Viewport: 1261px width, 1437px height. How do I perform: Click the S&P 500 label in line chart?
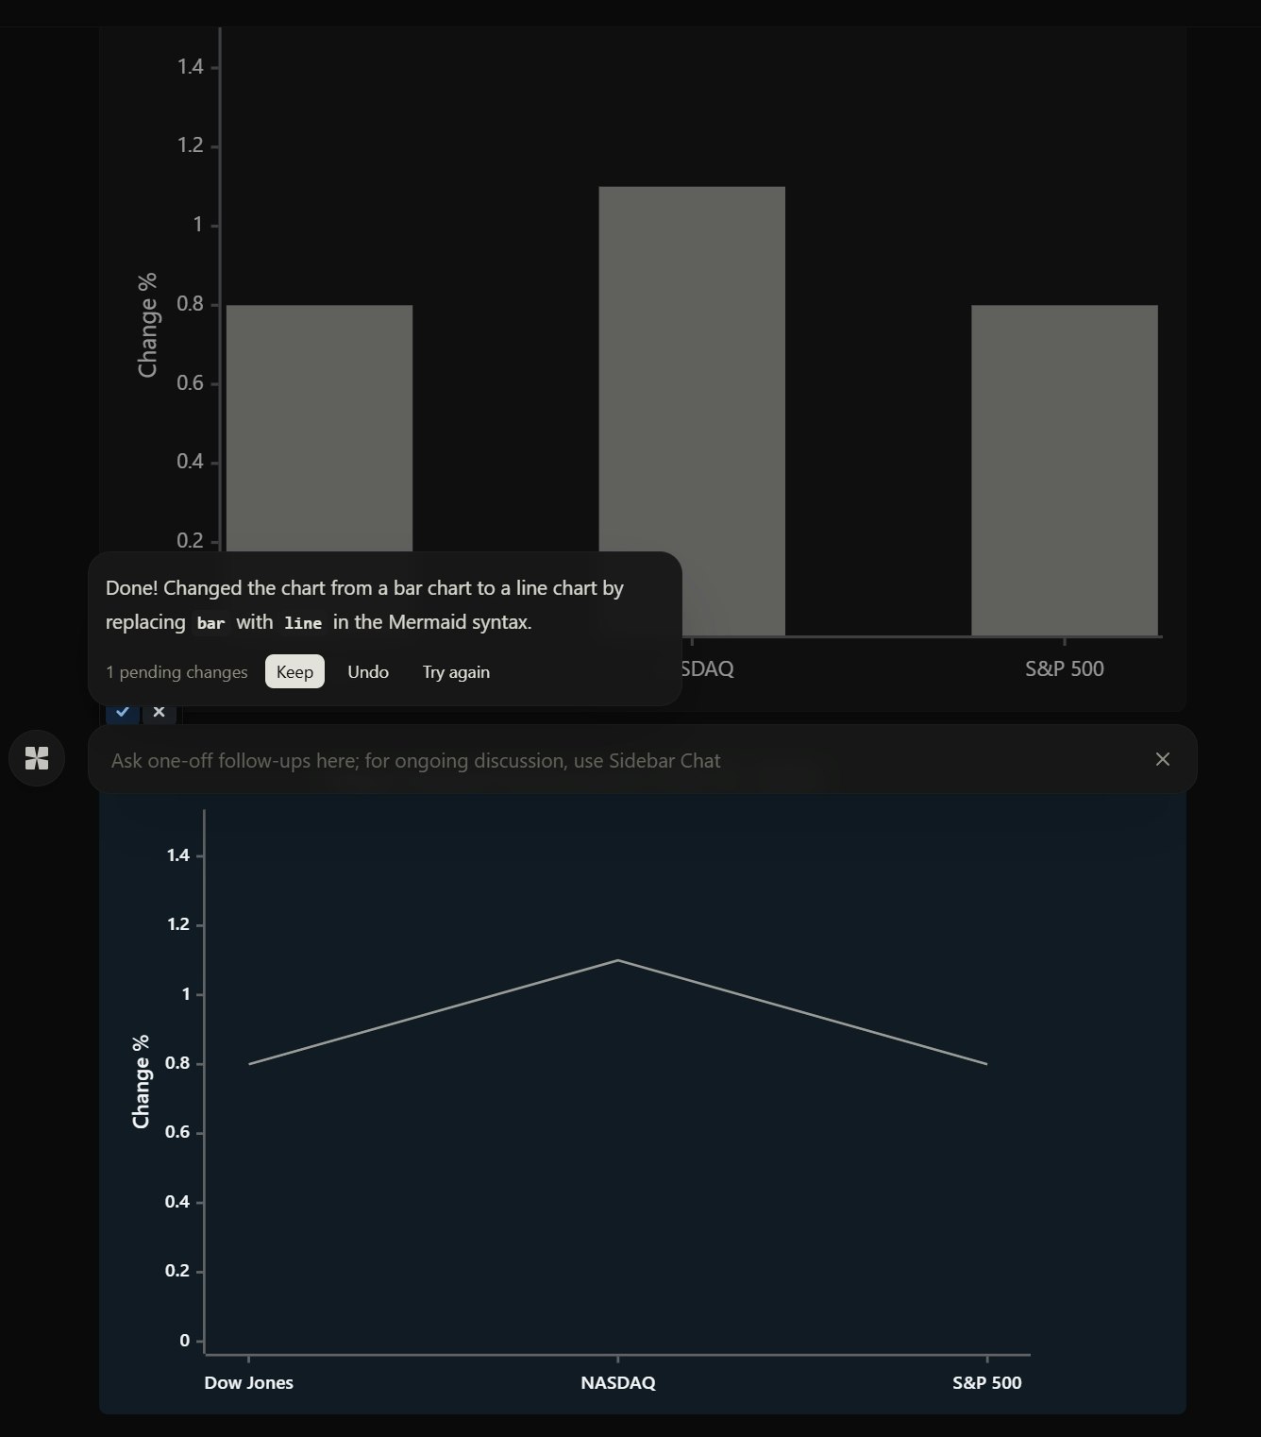[x=987, y=1382]
